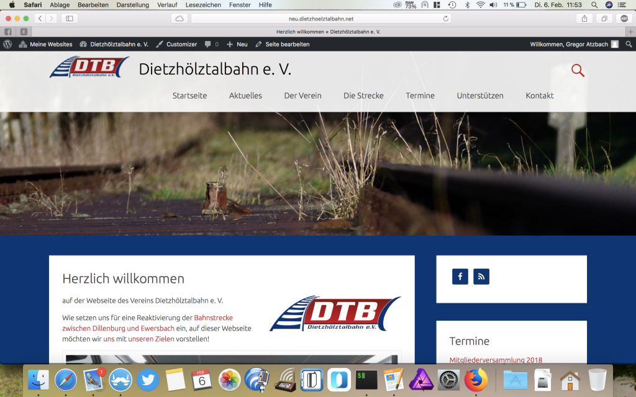The image size is (636, 397).
Task: Open Meine Websites in admin bar
Action: (45, 44)
